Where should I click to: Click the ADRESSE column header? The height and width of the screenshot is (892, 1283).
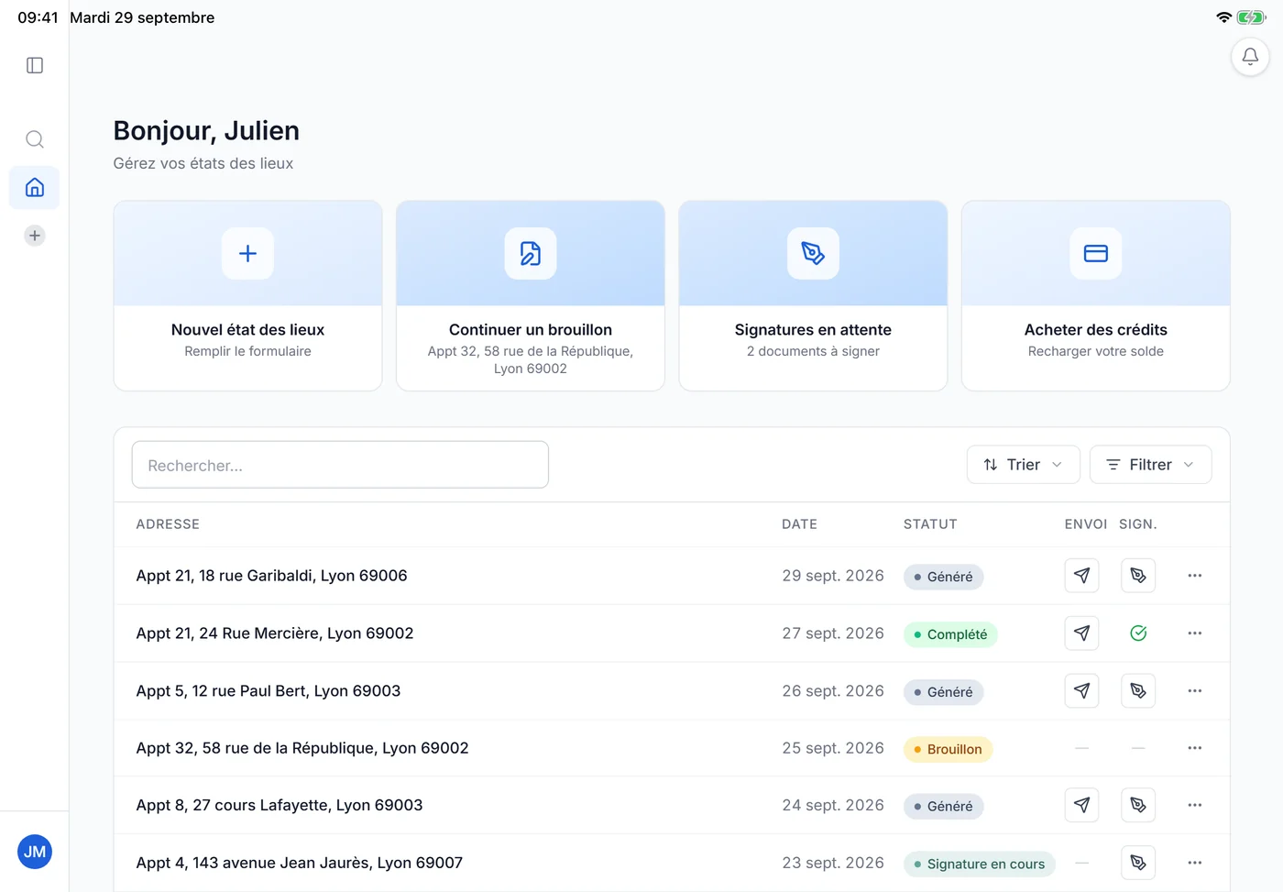pos(168,524)
